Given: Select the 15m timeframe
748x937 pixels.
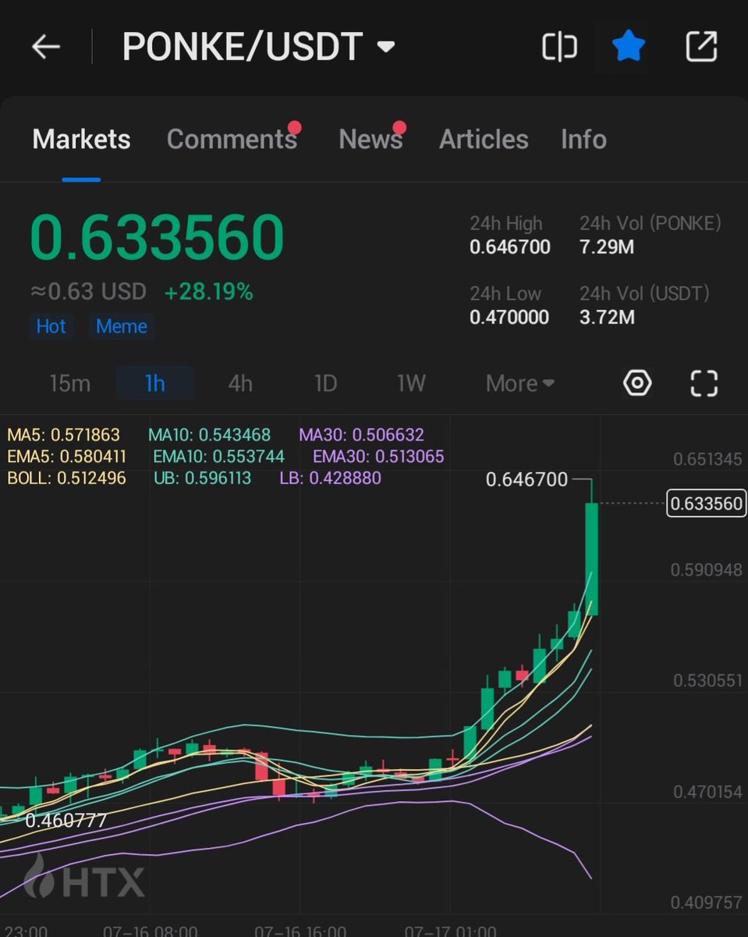Looking at the screenshot, I should coord(69,383).
